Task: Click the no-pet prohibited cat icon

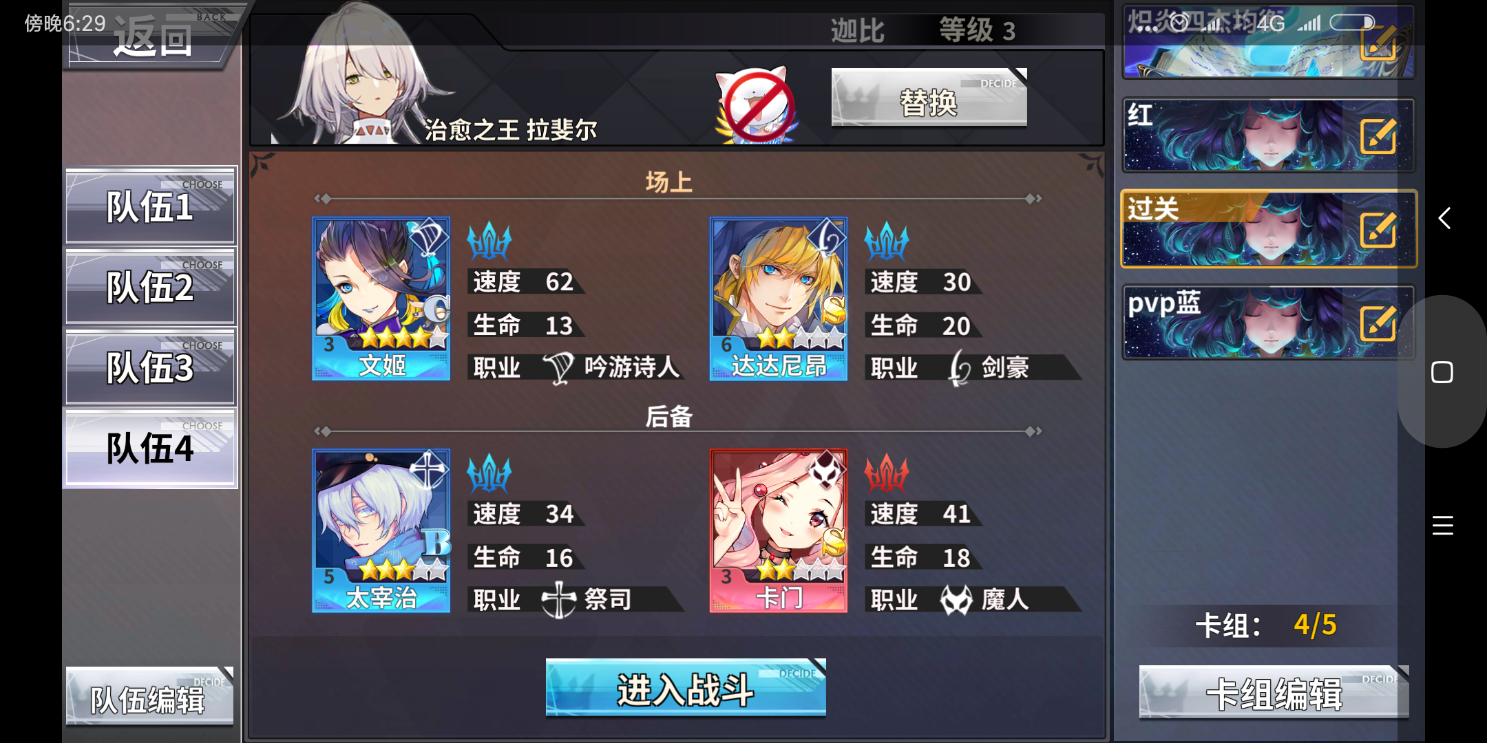Action: pos(757,105)
